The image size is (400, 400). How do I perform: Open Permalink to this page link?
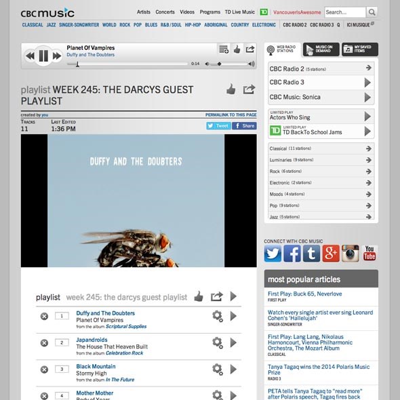coord(231,115)
